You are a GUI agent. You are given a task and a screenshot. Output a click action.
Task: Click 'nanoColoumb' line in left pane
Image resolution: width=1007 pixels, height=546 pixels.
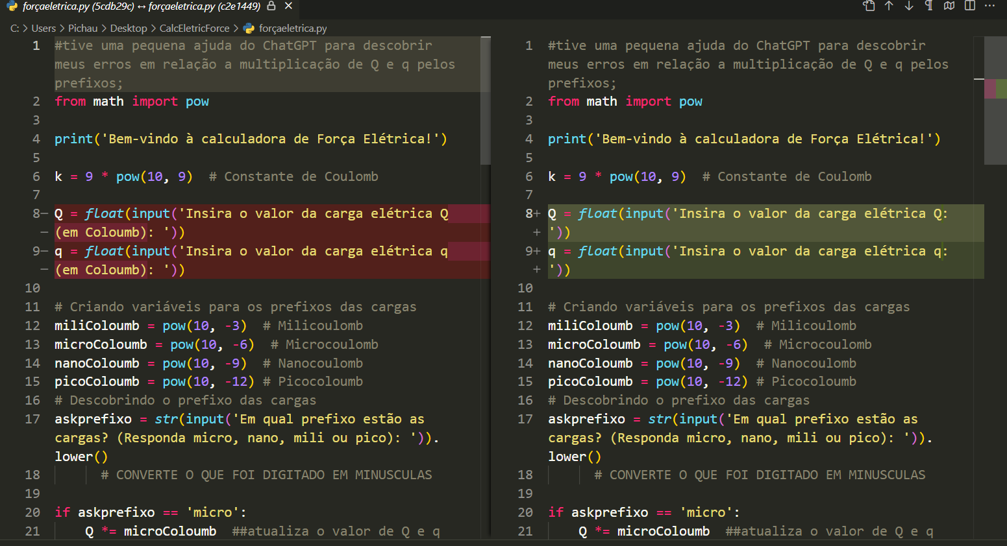coord(208,363)
